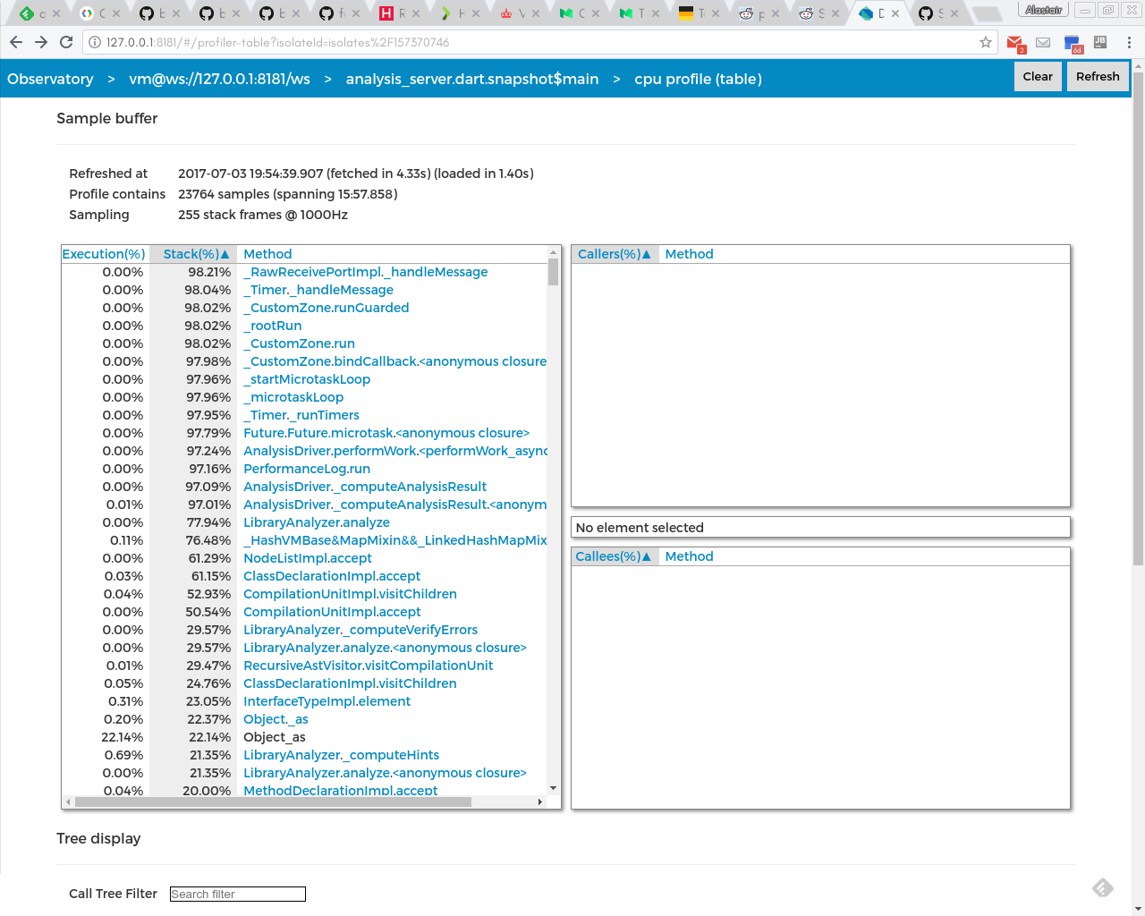Click the Call Tree Filter search field
Image resolution: width=1145 pixels, height=916 pixels.
click(238, 895)
